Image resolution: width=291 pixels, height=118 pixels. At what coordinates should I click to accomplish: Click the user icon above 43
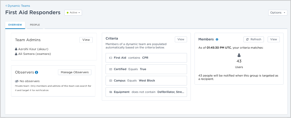click(239, 55)
